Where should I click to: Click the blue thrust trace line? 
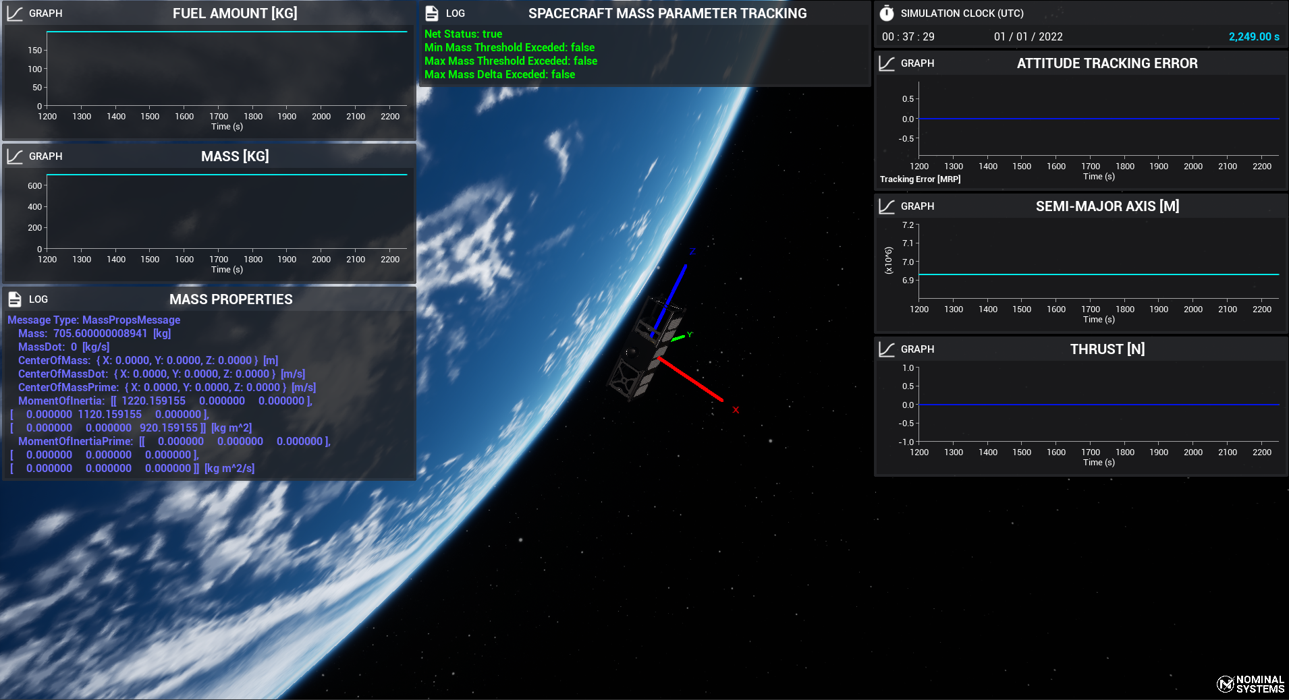1099,405
